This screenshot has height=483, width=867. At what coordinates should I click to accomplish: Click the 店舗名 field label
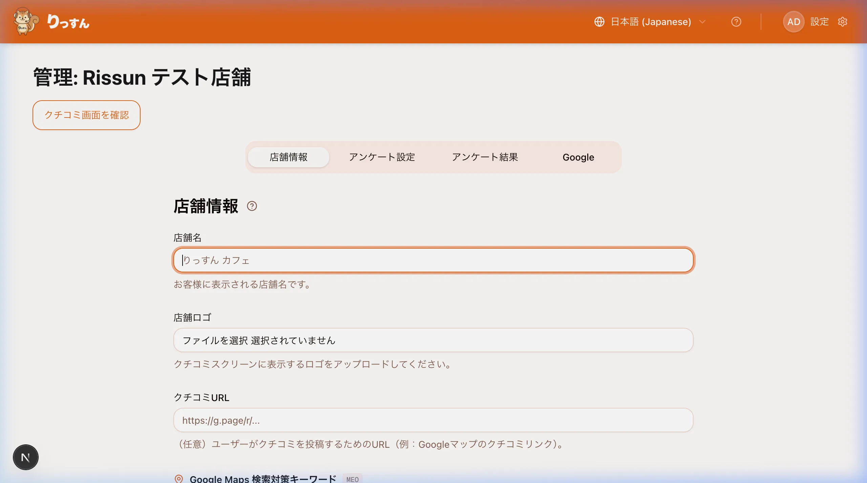point(188,237)
